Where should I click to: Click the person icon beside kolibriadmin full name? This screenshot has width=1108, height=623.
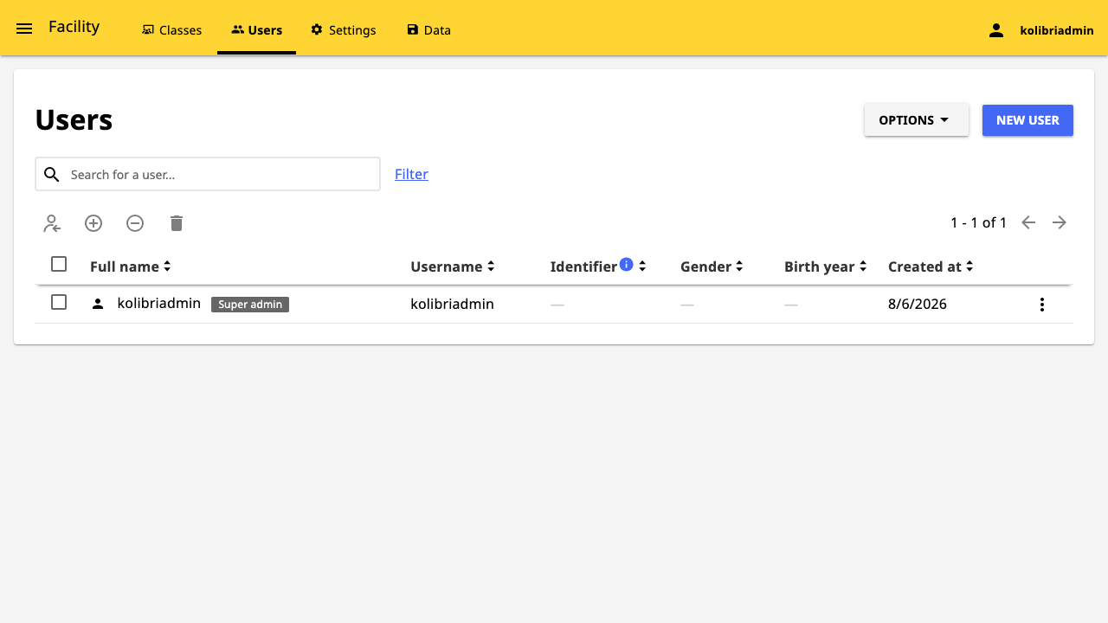[98, 304]
